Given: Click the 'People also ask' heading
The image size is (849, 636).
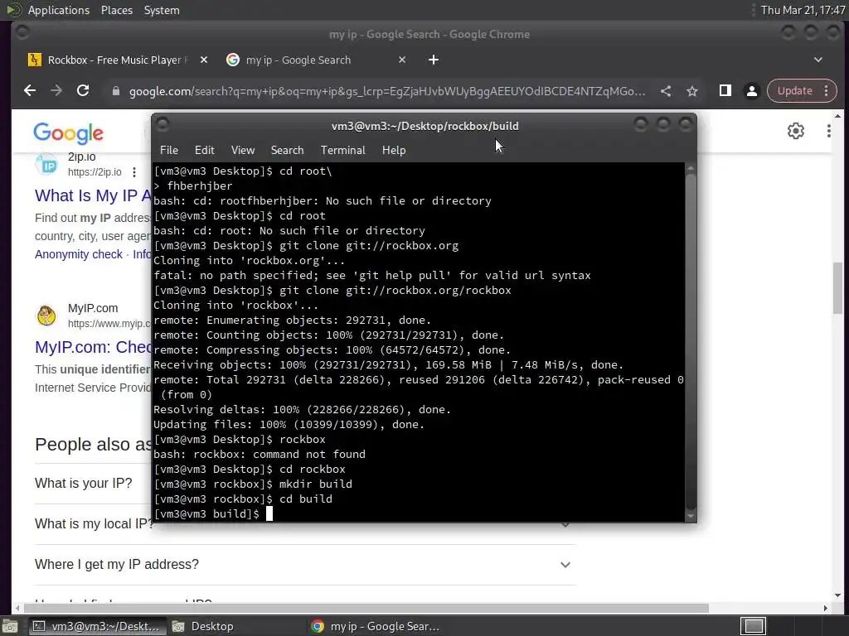Looking at the screenshot, I should [93, 445].
